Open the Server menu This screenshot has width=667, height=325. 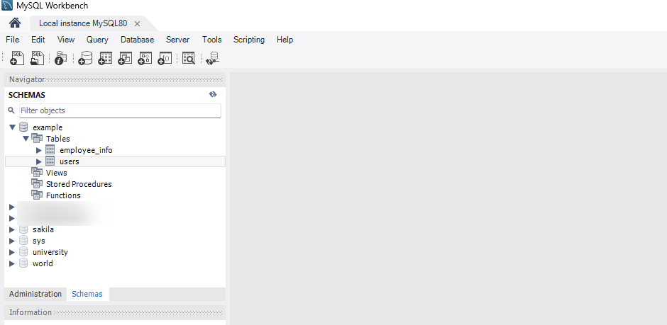click(x=178, y=40)
